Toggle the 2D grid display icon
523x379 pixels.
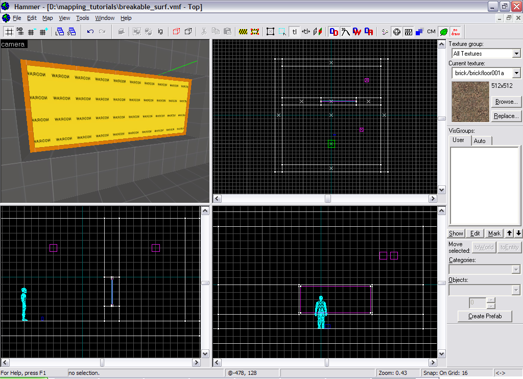point(9,32)
